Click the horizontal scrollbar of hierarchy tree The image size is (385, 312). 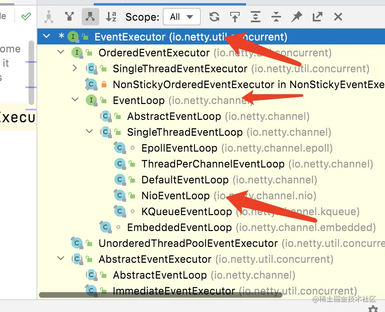pos(161,295)
